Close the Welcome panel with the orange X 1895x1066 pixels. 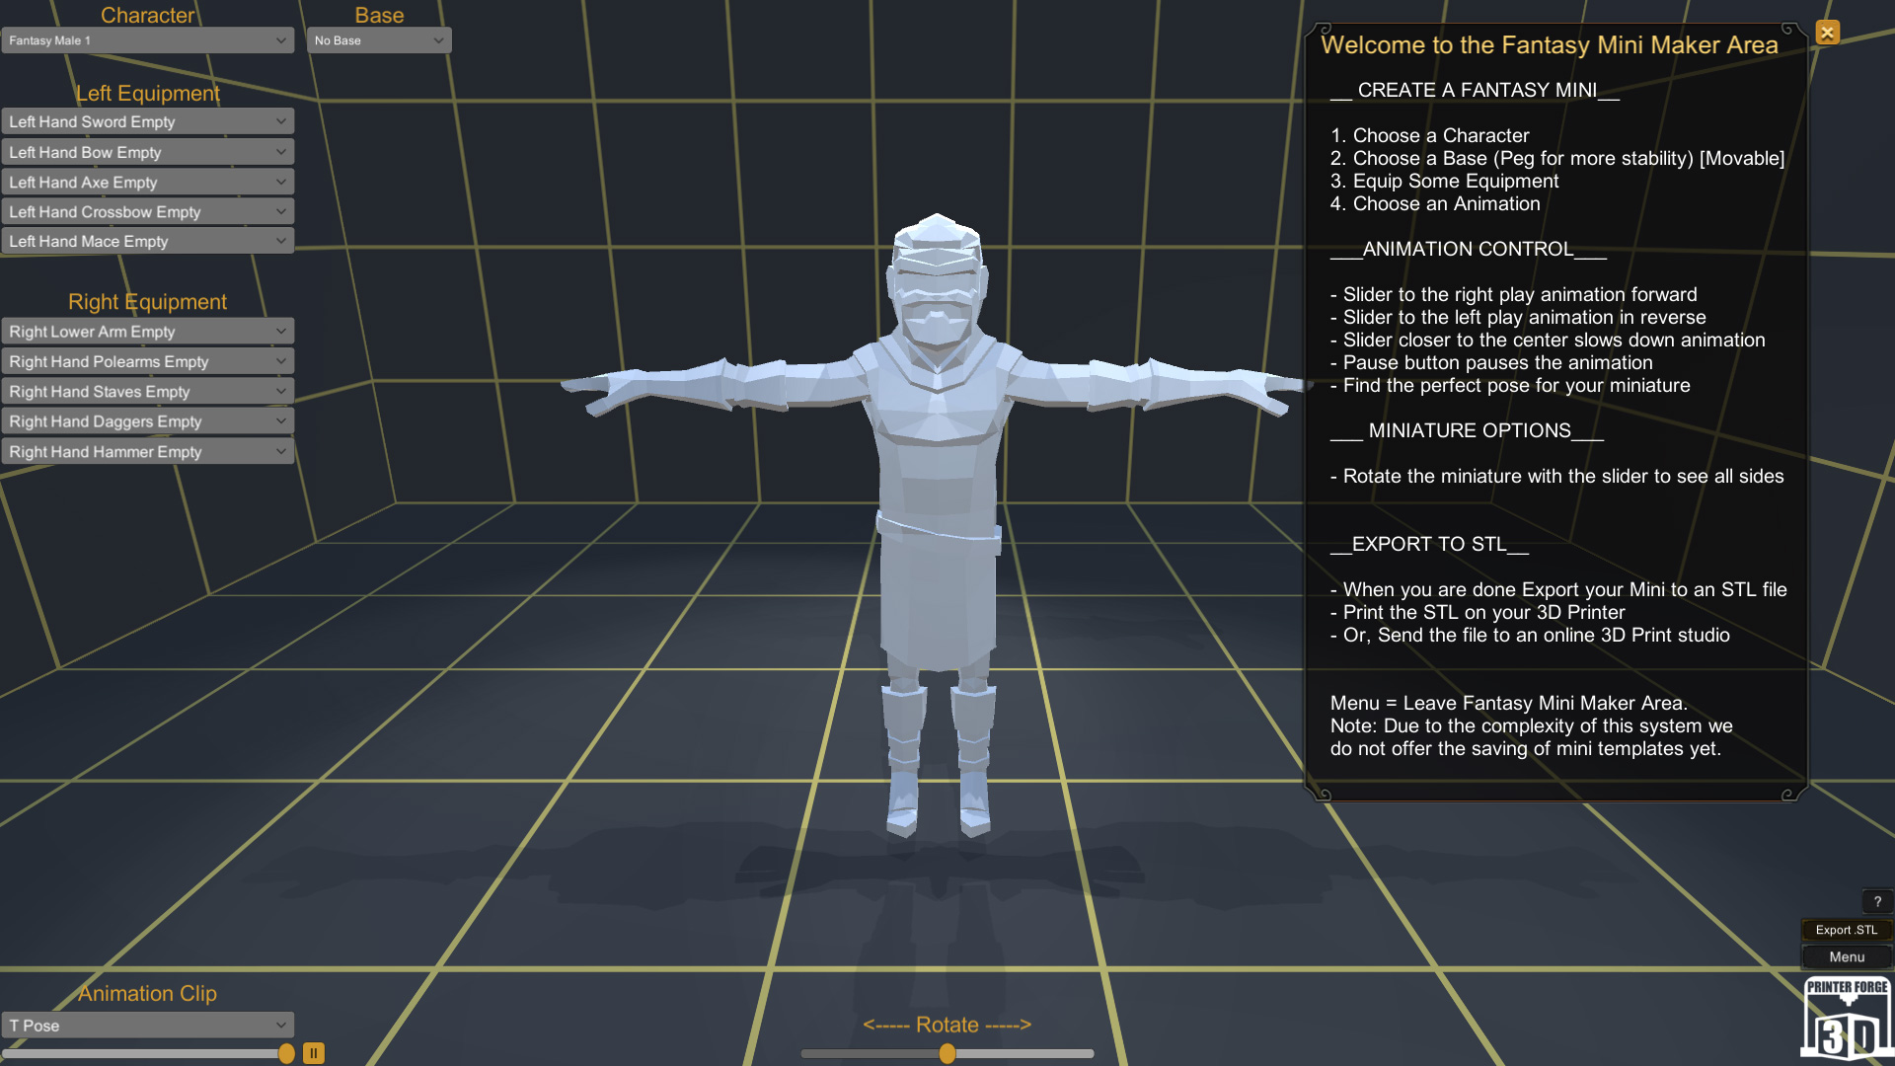tap(1827, 33)
